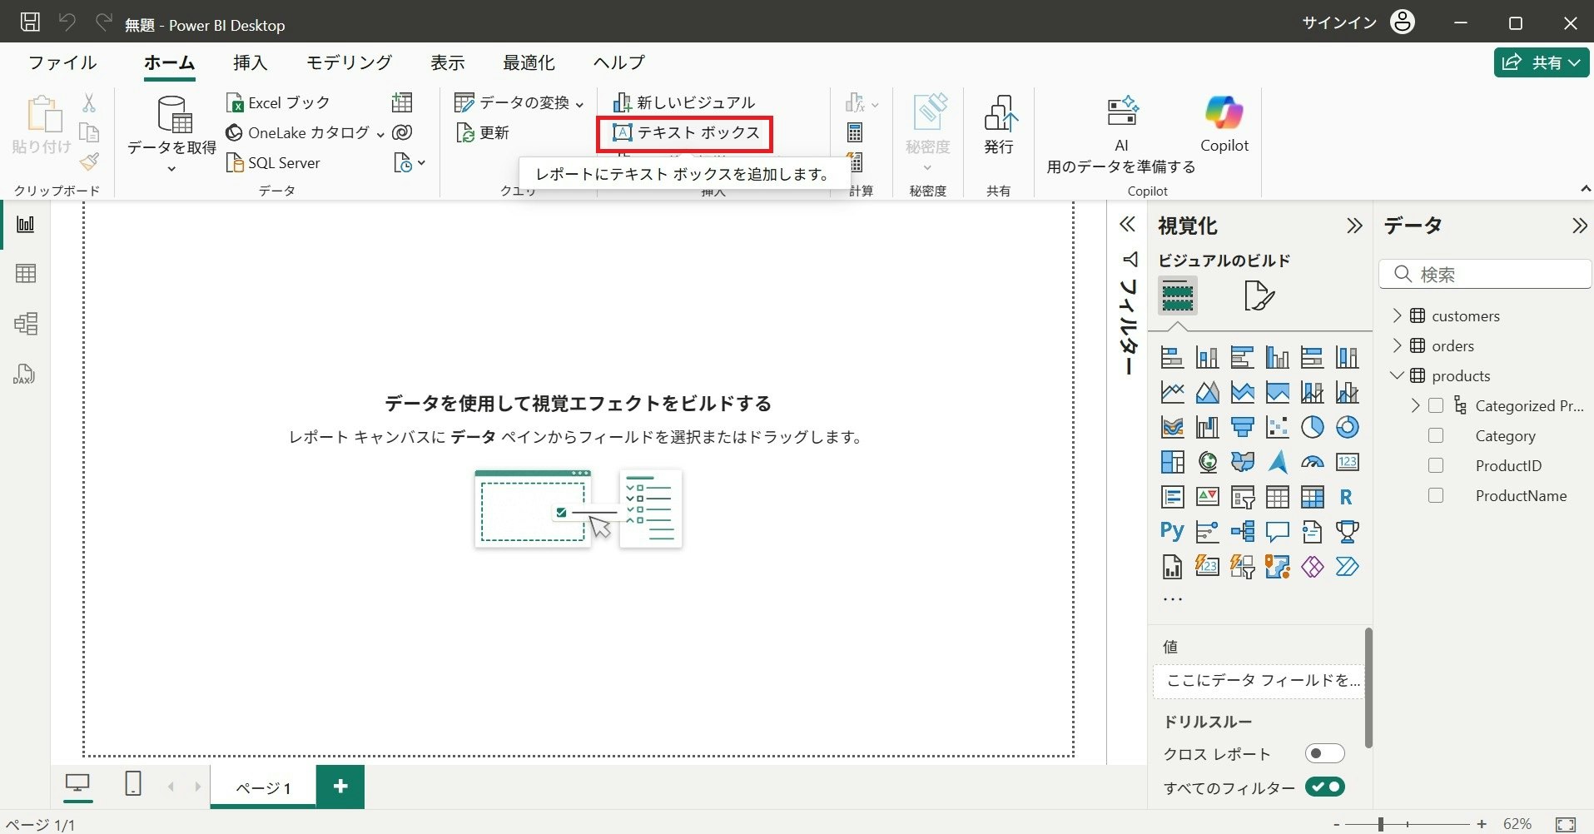Click the 発行 publish button

click(999, 125)
